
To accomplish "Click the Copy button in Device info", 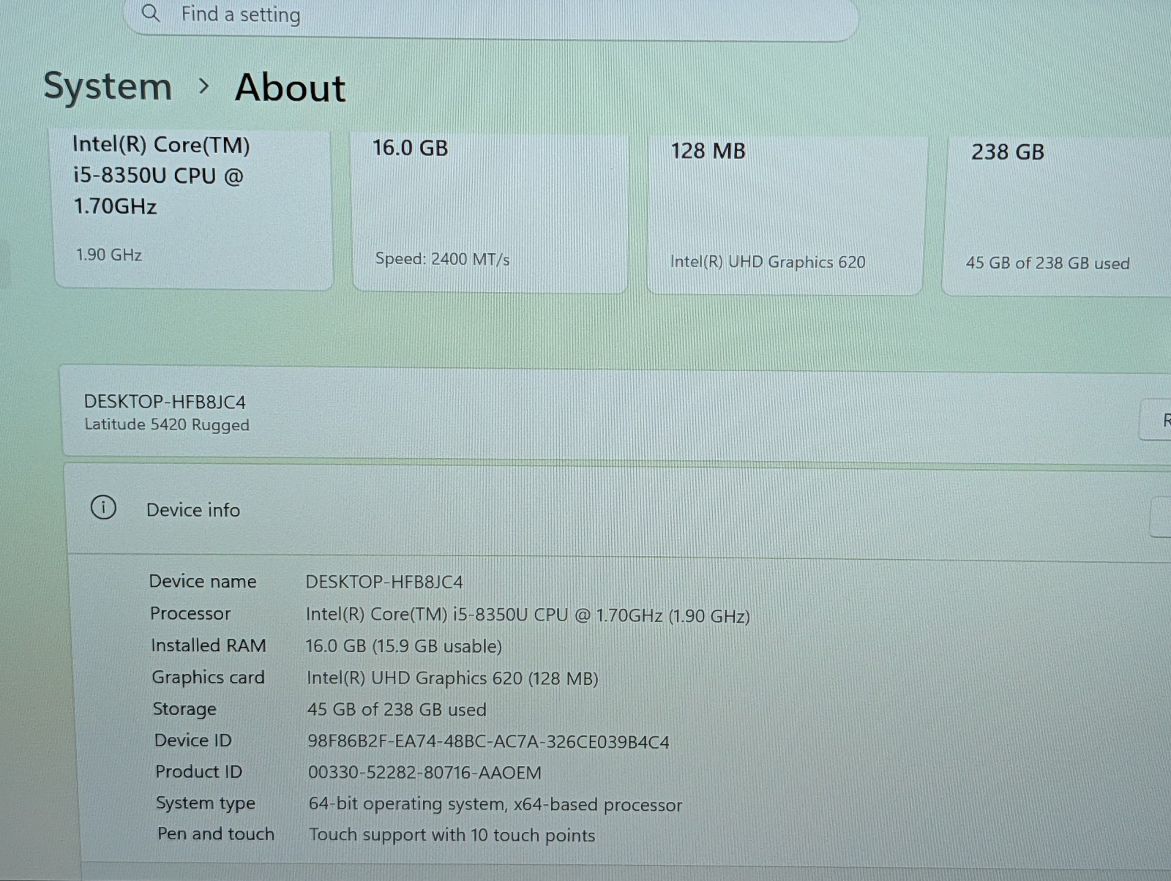I will click(x=1161, y=517).
